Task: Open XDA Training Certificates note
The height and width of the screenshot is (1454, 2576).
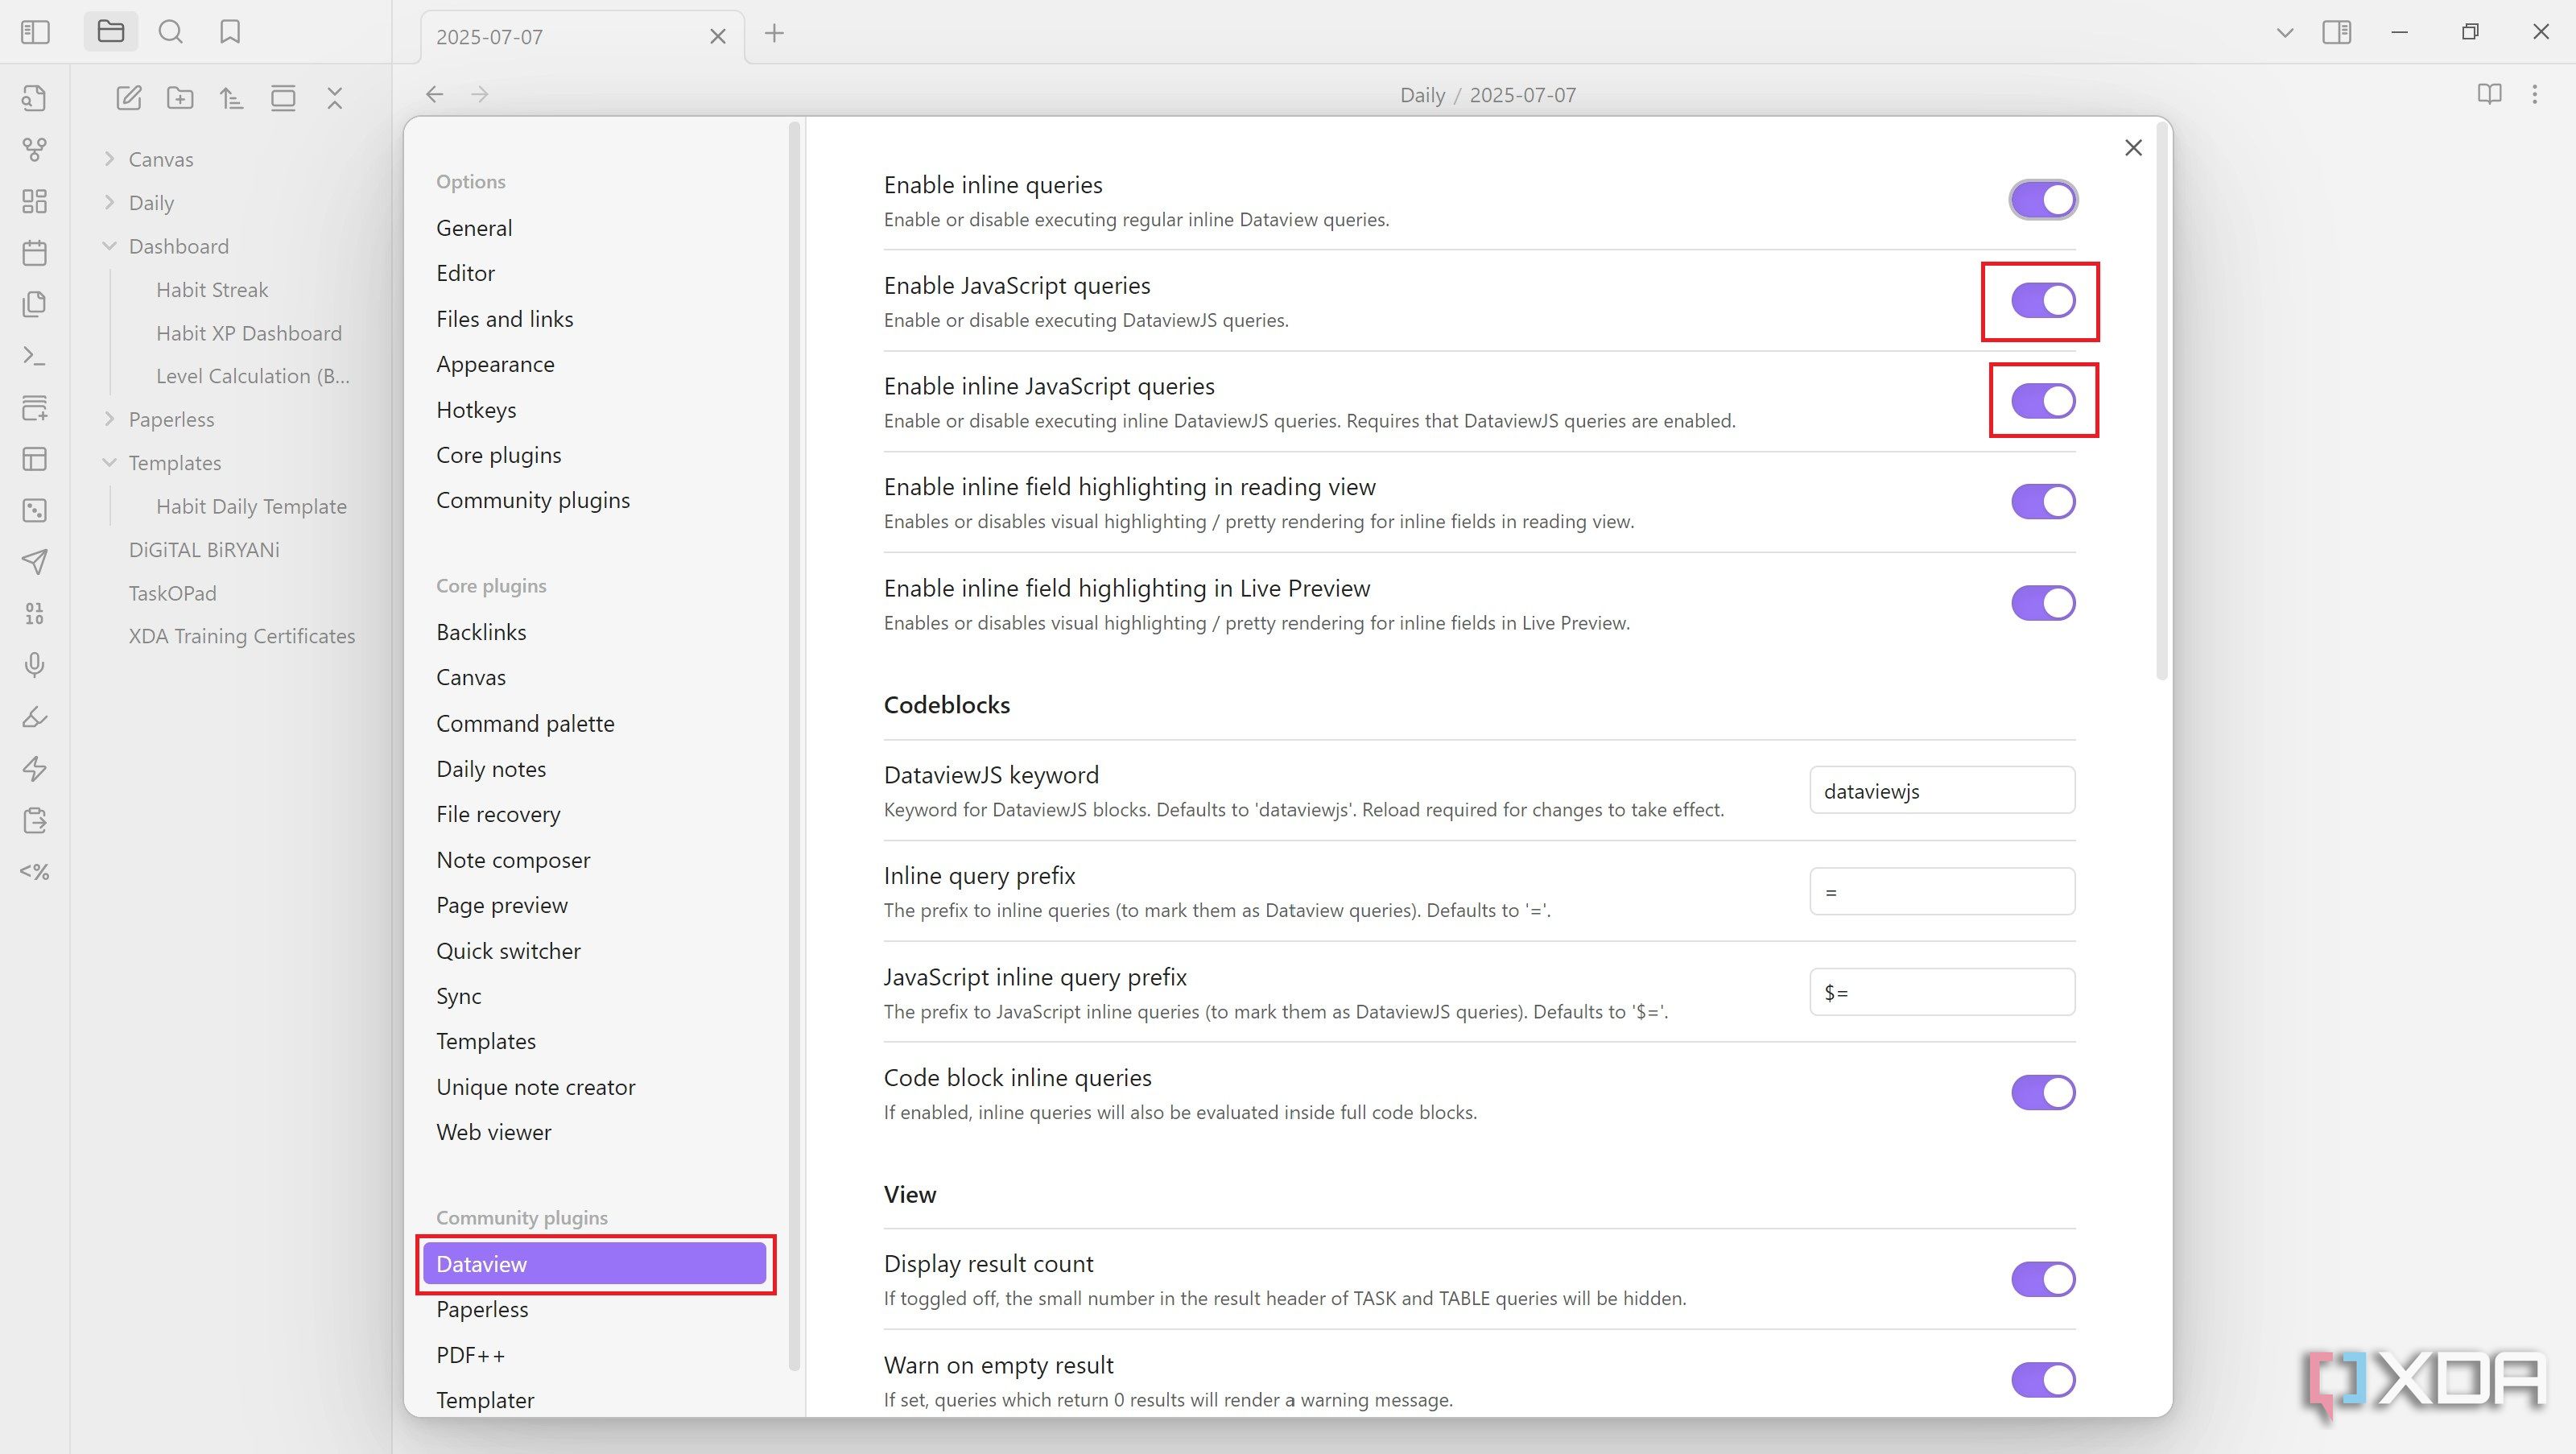Action: click(242, 636)
